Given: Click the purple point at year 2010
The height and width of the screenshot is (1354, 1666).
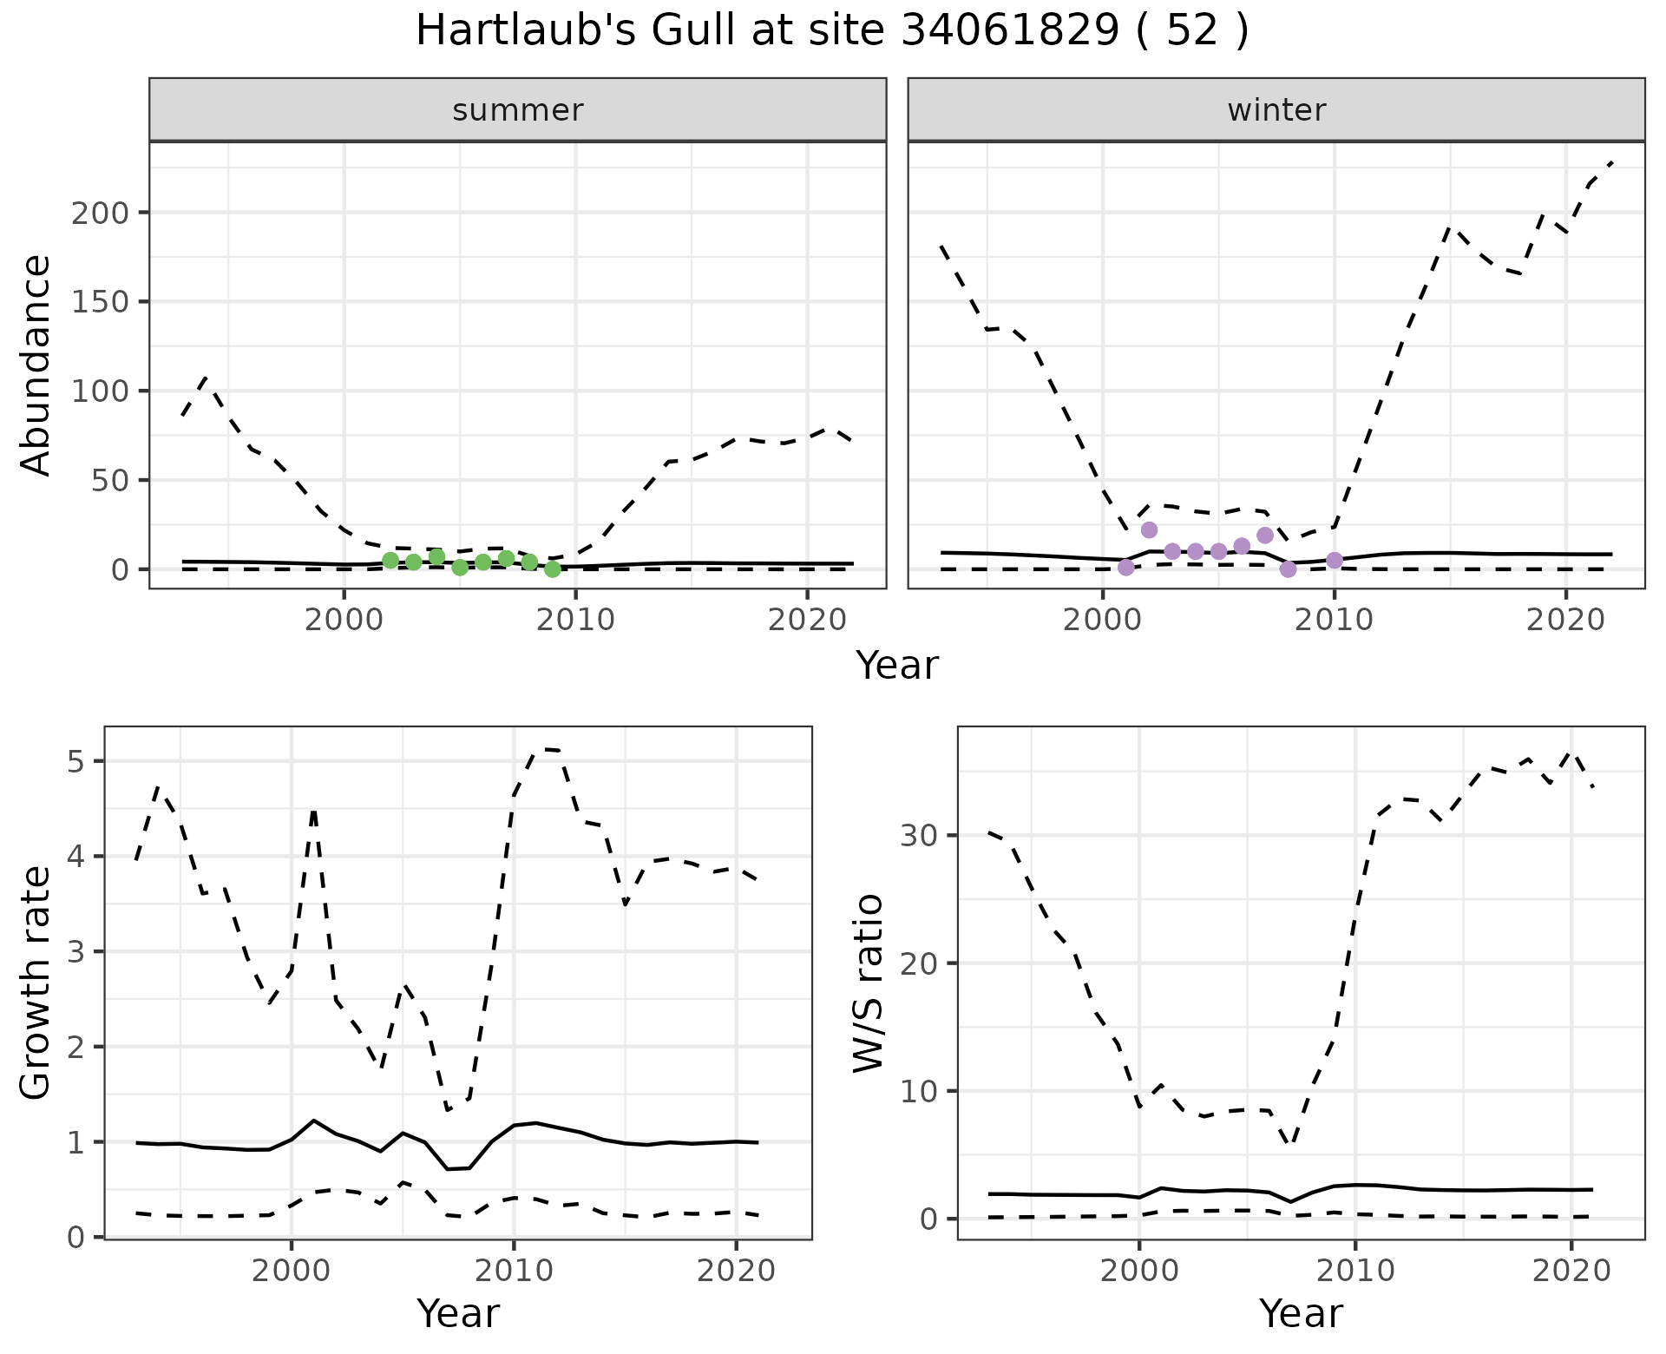Looking at the screenshot, I should tap(1335, 561).
